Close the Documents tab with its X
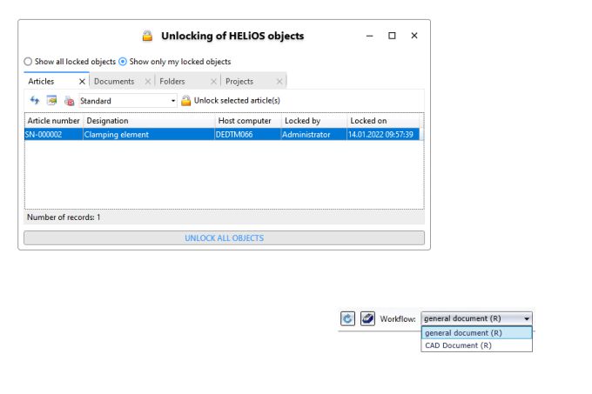The image size is (592, 394). pyautogui.click(x=148, y=82)
